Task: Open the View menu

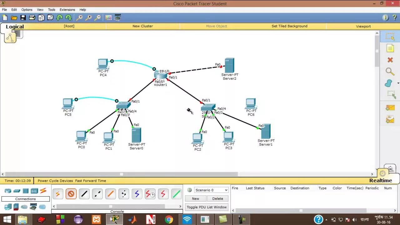Action: (x=40, y=10)
